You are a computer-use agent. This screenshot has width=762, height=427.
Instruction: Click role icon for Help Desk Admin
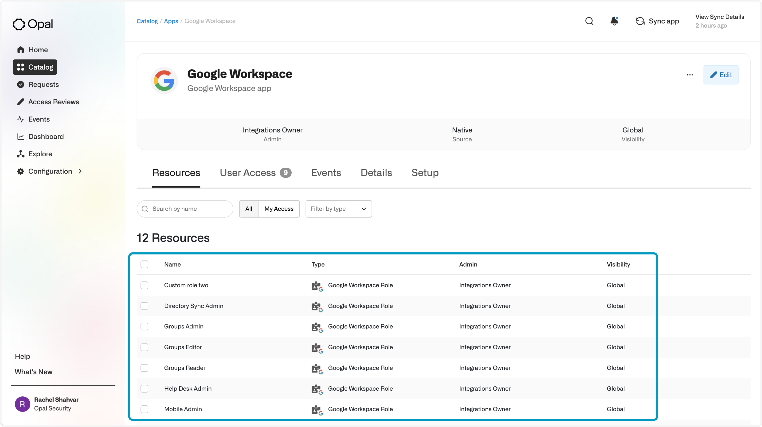click(317, 389)
